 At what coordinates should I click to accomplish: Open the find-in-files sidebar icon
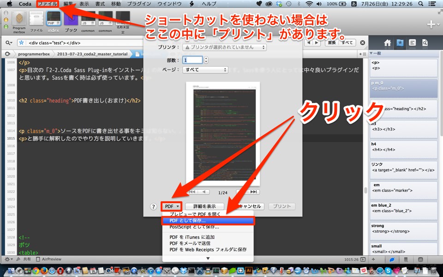pyautogui.click(x=425, y=42)
